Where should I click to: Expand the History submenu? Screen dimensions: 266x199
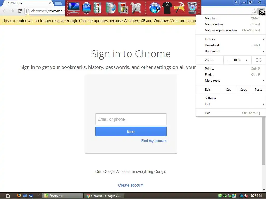(x=231, y=39)
